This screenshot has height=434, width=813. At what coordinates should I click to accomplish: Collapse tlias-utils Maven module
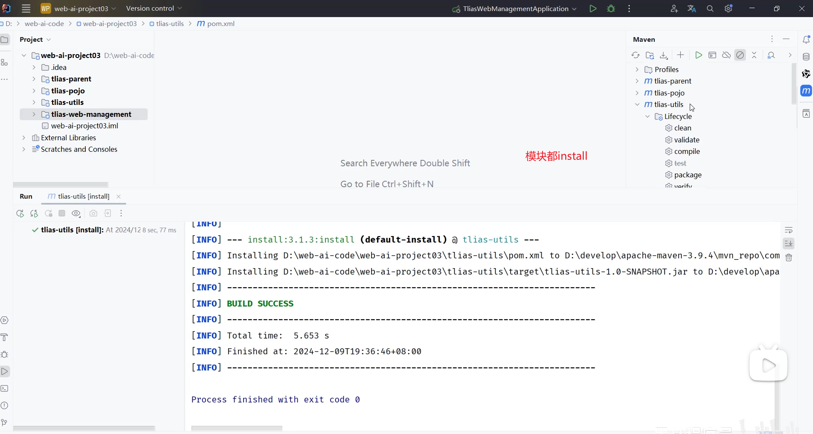click(637, 104)
